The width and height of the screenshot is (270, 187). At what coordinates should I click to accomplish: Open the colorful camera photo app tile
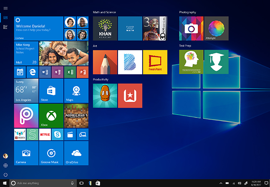pyautogui.click(x=191, y=28)
